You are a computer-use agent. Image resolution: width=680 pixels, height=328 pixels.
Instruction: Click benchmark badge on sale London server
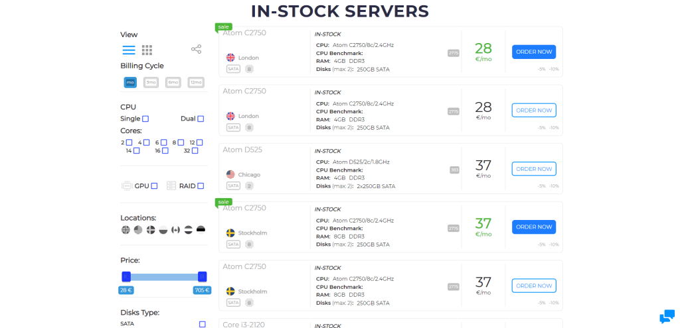point(454,53)
